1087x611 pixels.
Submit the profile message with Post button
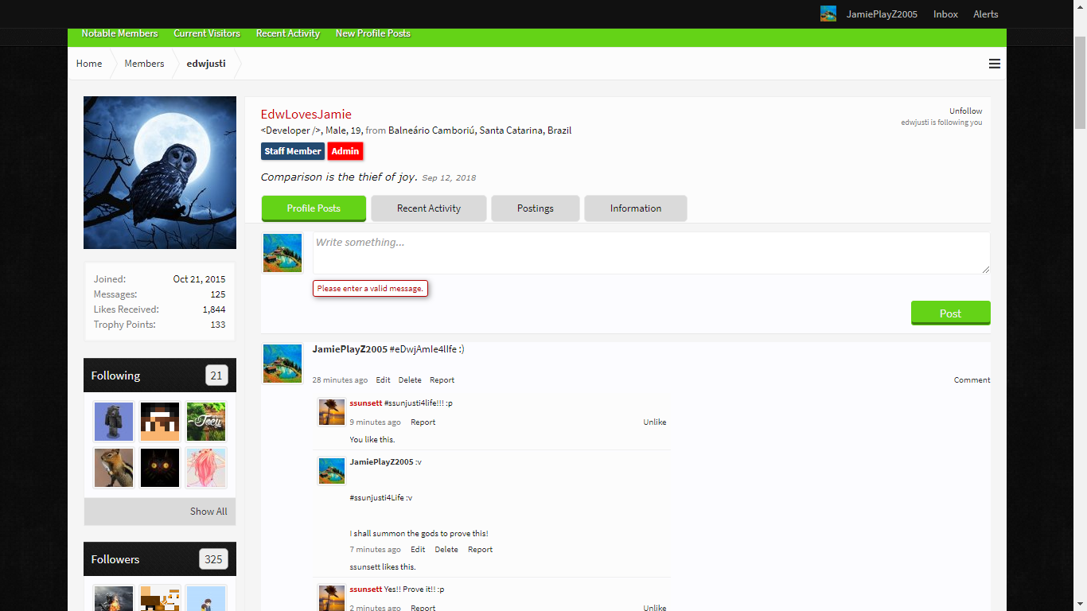(950, 313)
